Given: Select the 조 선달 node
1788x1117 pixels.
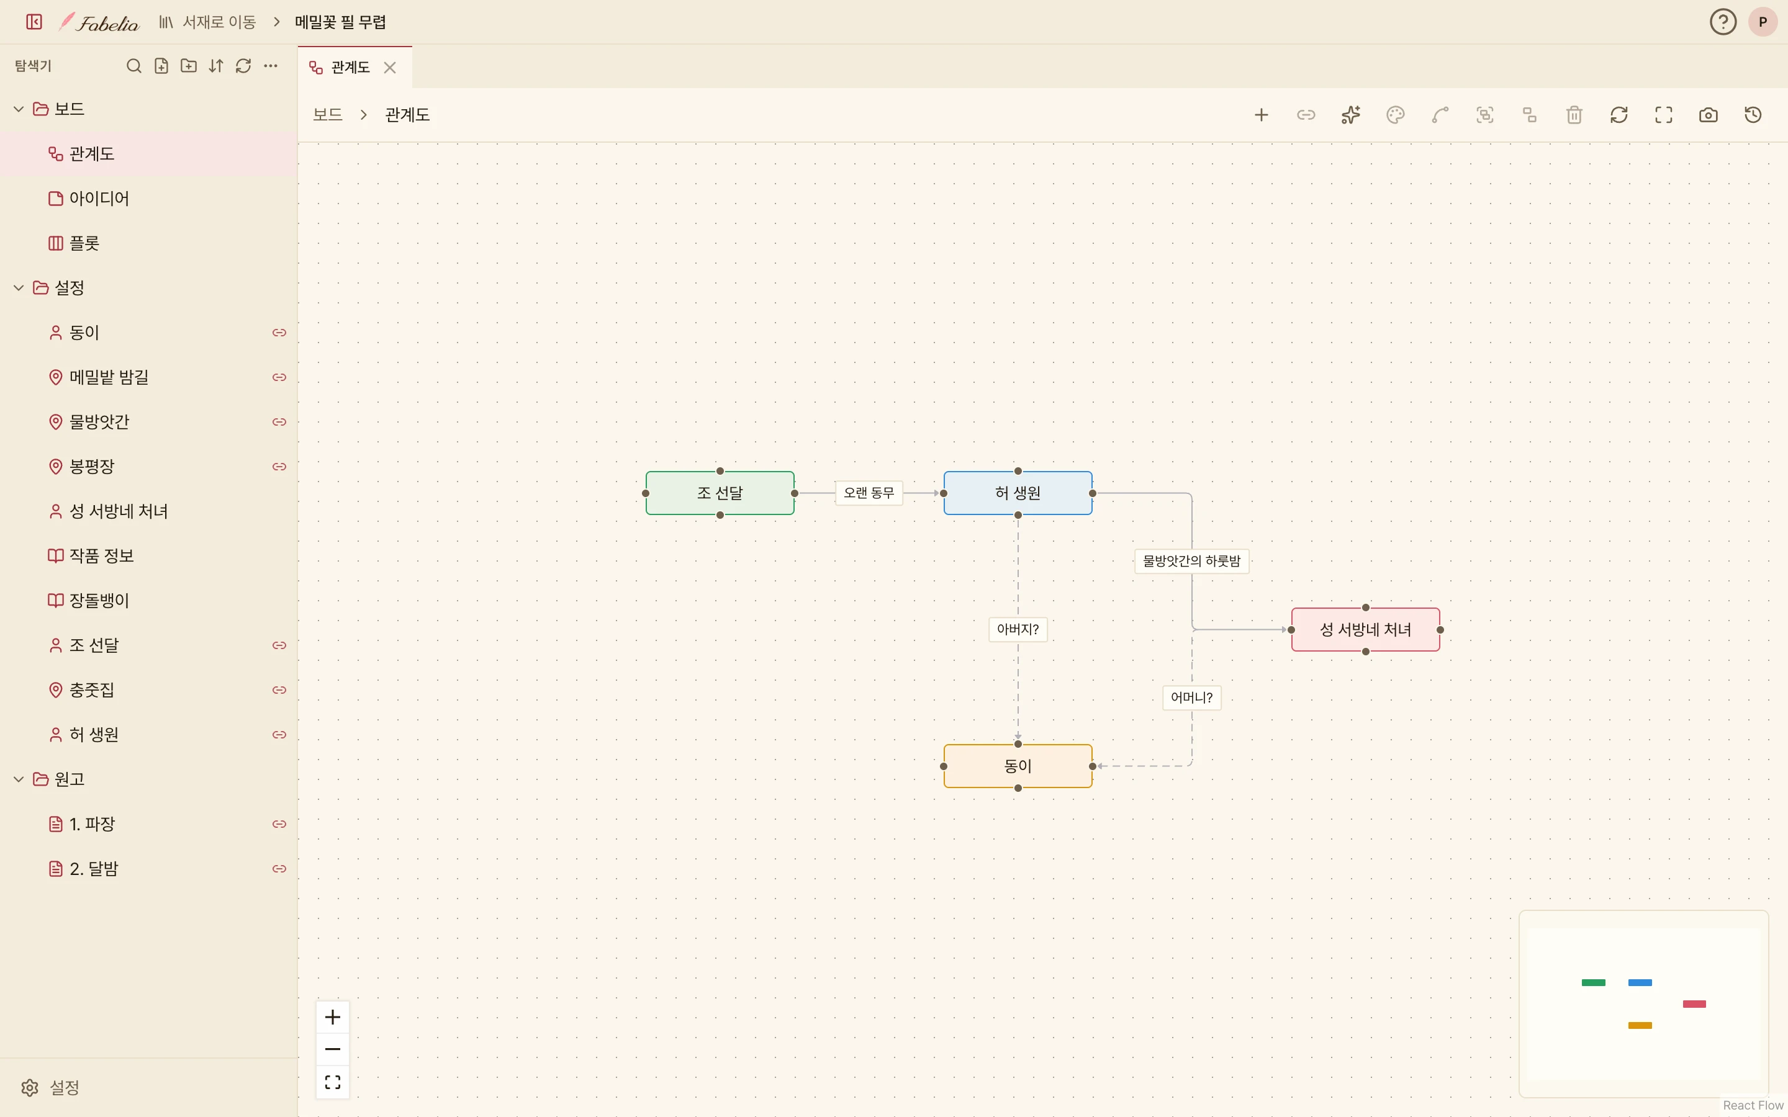Looking at the screenshot, I should (x=720, y=493).
